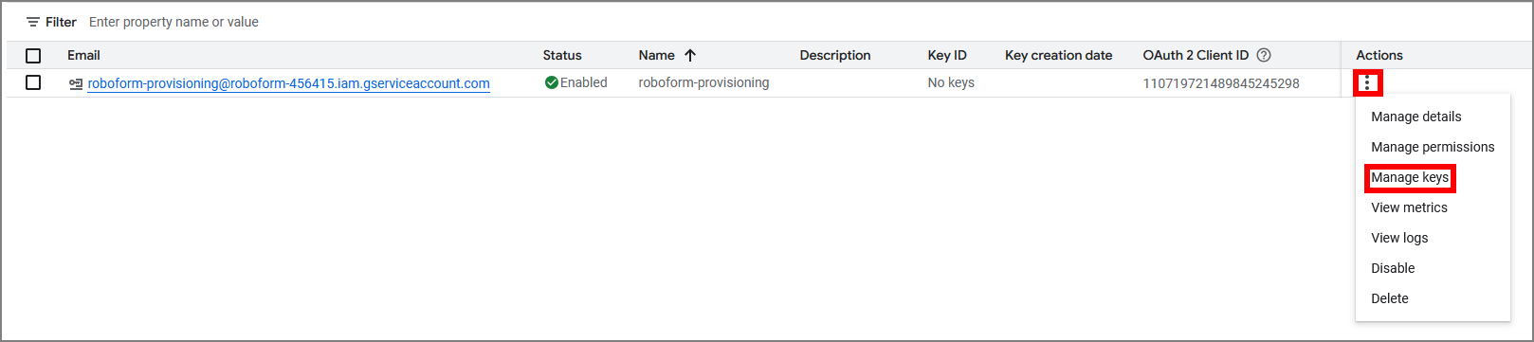Screen dimensions: 1534x342
Task: Select Manage details from the menu
Action: 1416,117
